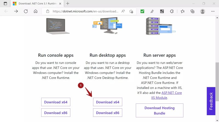The image size is (219, 122).
Task: Select the Download .NET Core 3.1 Runtime tab
Action: tap(37, 4)
